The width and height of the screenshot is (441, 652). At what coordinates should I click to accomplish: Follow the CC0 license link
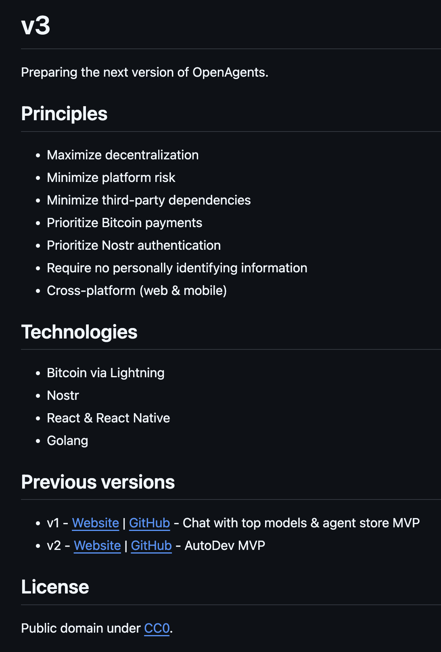[157, 628]
